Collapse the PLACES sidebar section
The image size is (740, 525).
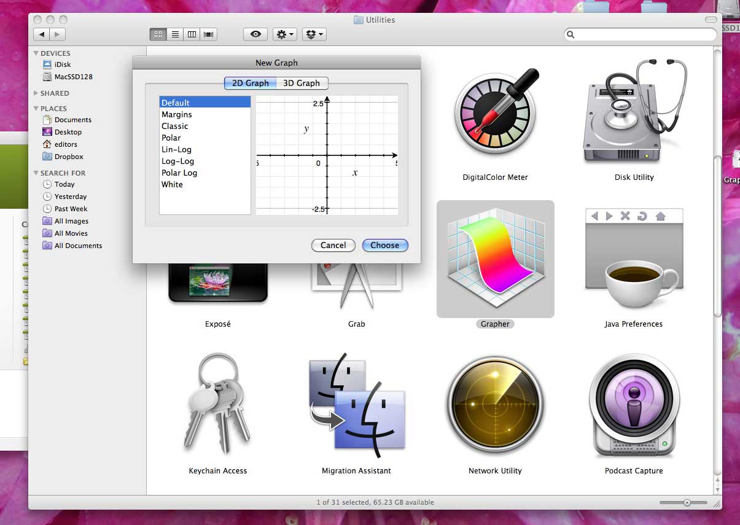pyautogui.click(x=36, y=109)
